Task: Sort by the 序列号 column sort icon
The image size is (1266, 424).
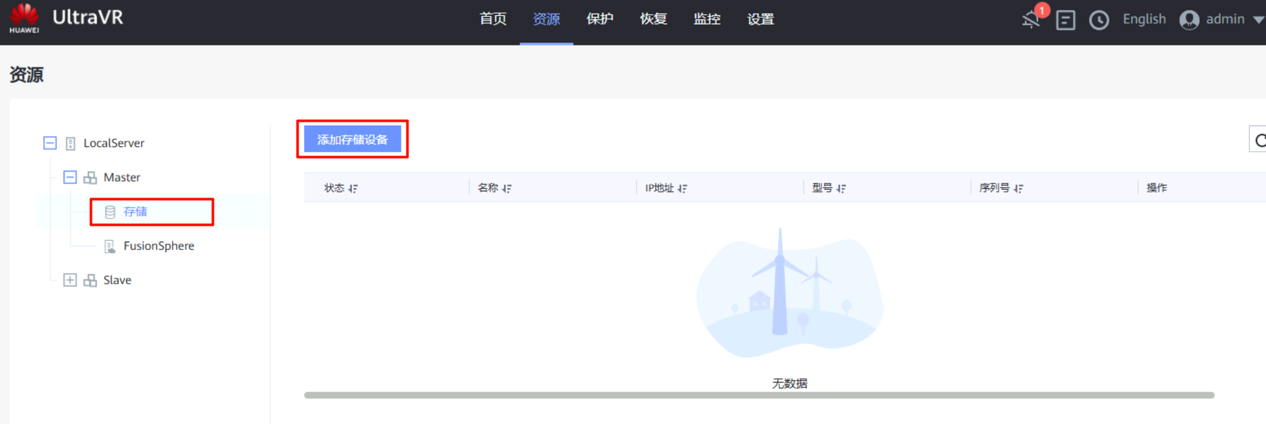Action: tap(1018, 188)
